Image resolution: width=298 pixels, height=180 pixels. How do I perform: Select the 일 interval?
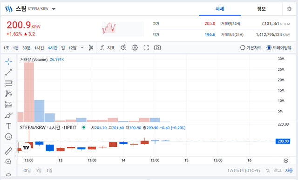63,48
